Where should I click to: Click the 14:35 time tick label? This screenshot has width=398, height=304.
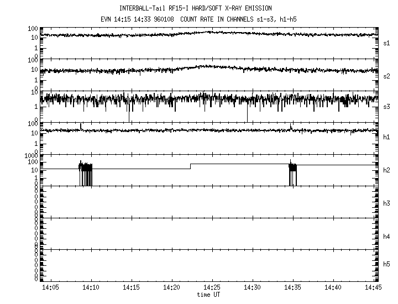click(x=292, y=288)
